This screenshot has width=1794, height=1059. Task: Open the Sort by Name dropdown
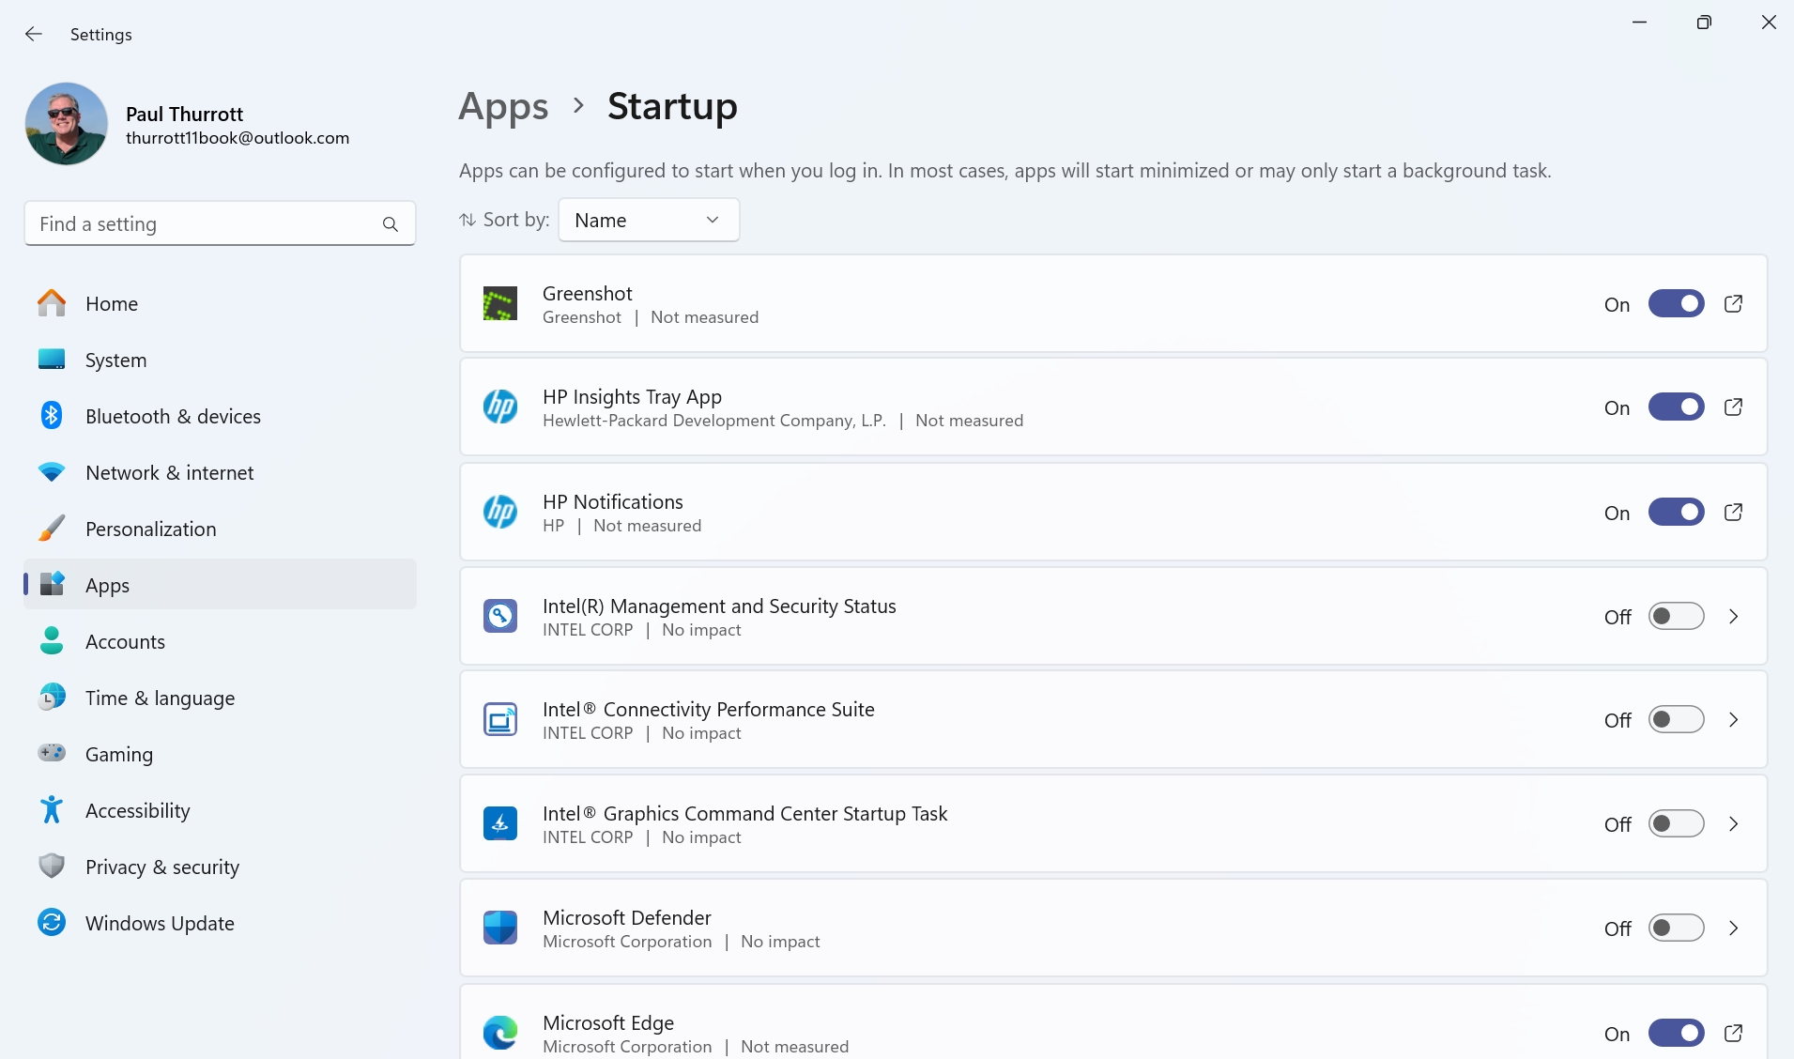click(x=648, y=220)
